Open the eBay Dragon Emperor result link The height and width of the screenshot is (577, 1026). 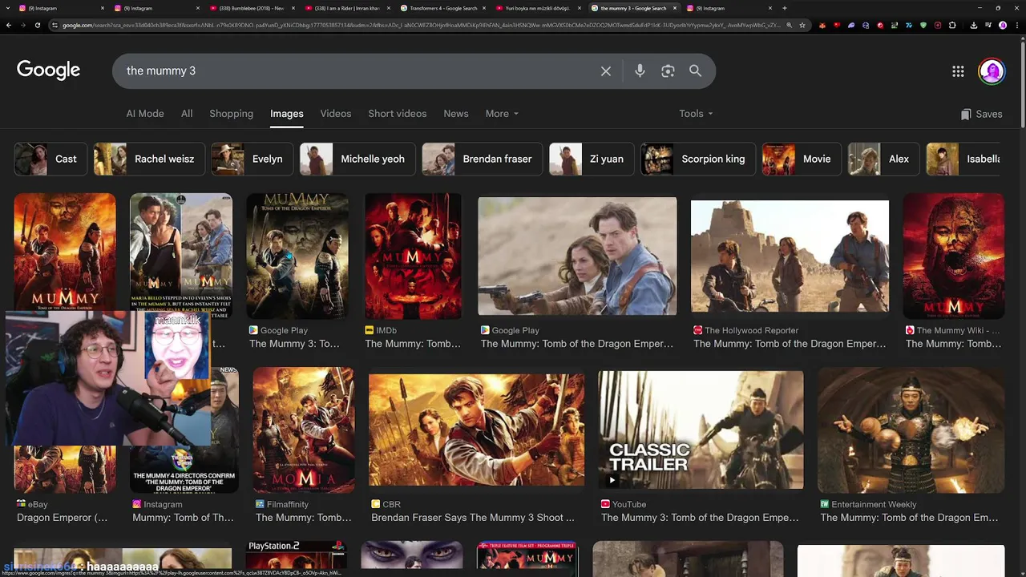[62, 518]
